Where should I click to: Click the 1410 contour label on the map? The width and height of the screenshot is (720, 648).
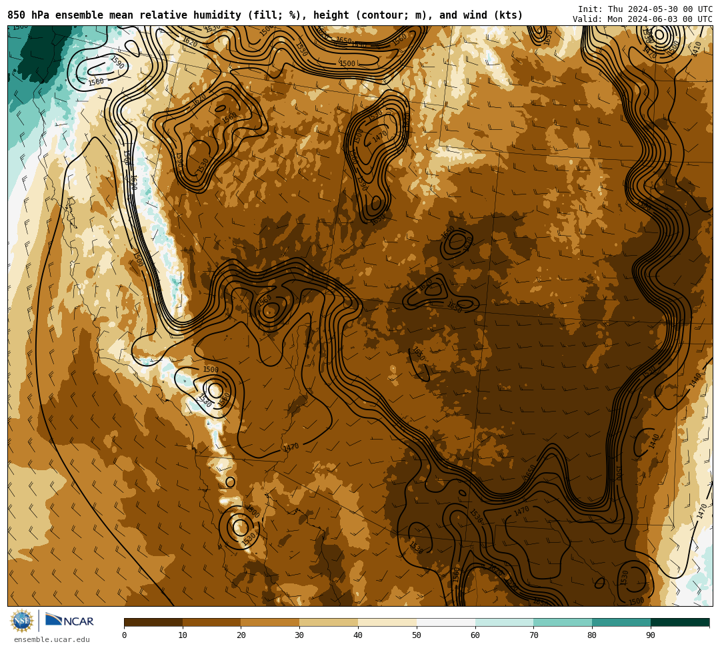tap(697, 48)
